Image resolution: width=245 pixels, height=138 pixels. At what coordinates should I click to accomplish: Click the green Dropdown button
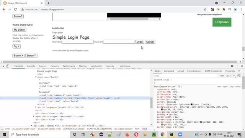[x=222, y=22]
